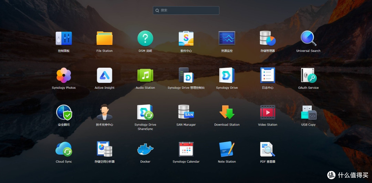372x183 pixels.
Task: Open the 控制面板 (Control Panel) app
Action: pyautogui.click(x=64, y=39)
